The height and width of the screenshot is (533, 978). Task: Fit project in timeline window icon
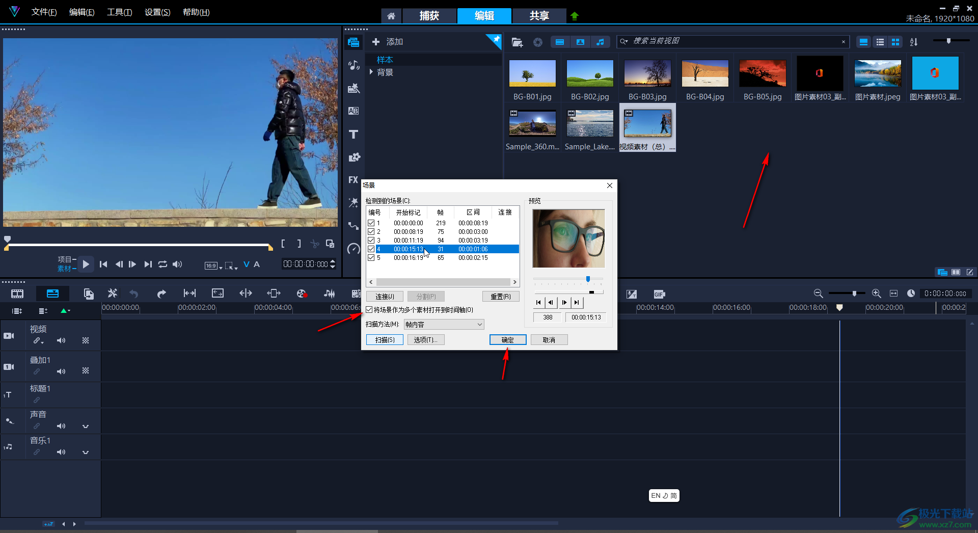893,294
